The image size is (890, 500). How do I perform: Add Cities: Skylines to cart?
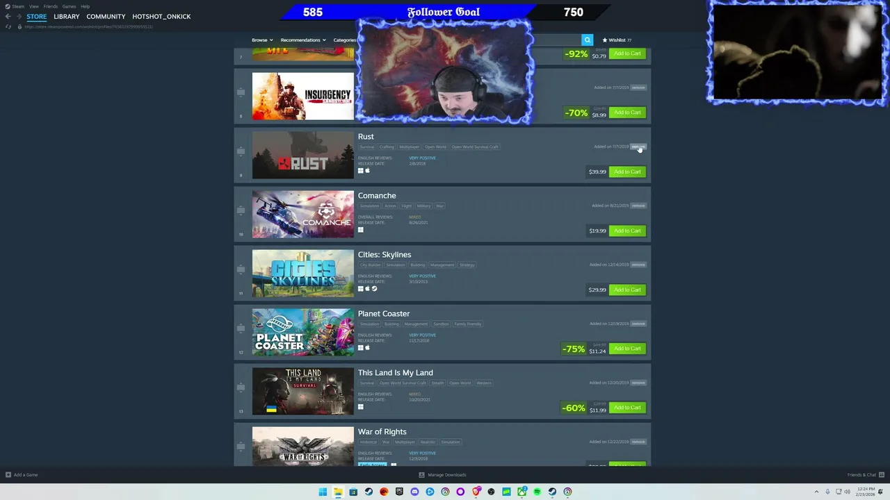click(x=627, y=290)
